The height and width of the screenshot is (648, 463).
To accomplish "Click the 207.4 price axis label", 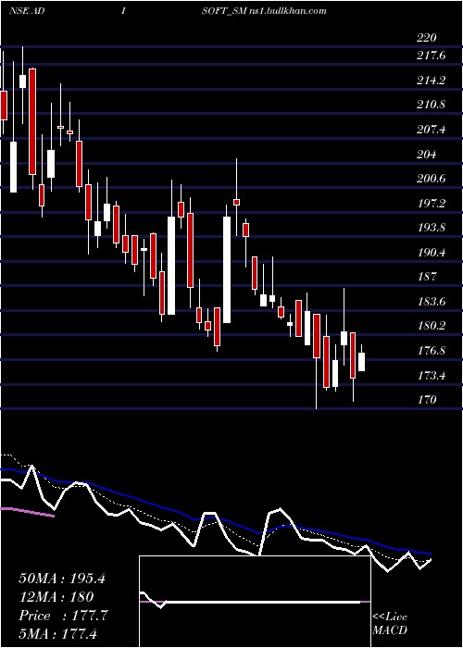I will tap(432, 130).
